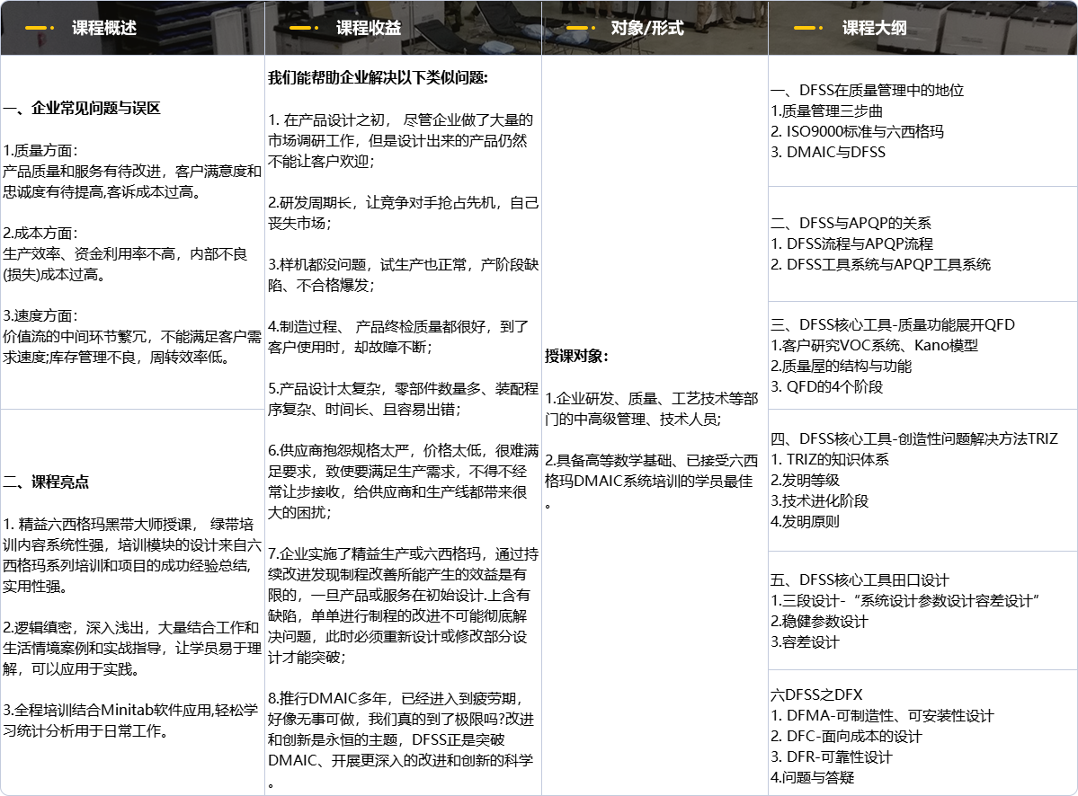
Task: Select the 对象/形式 header tab
Action: coord(647,28)
